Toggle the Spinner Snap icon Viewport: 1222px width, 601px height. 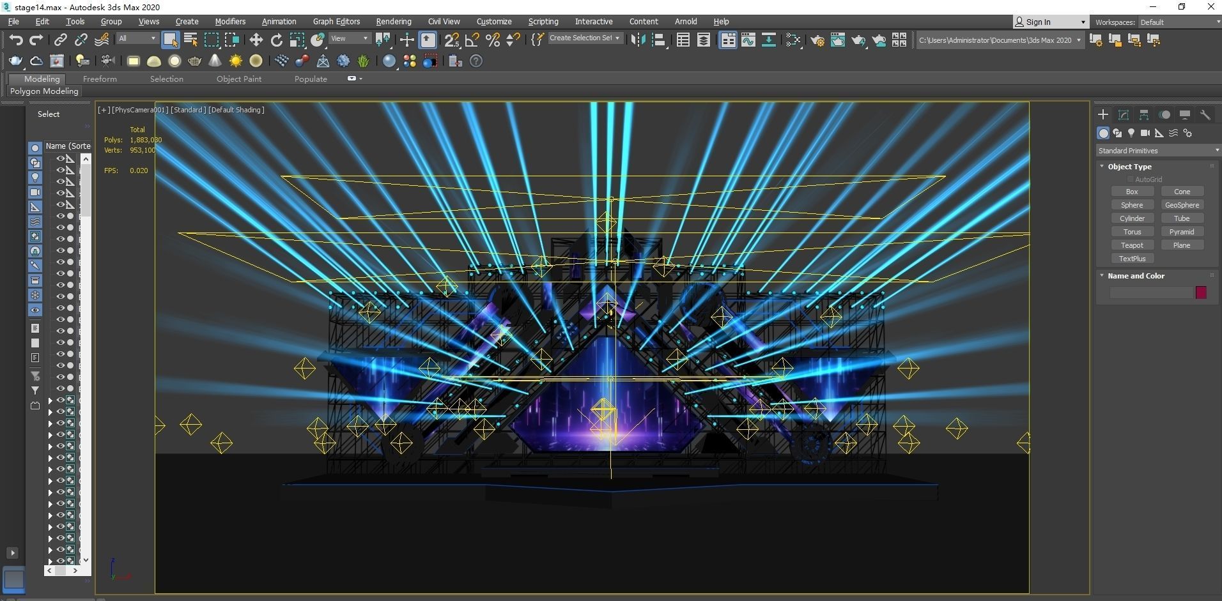tap(513, 40)
